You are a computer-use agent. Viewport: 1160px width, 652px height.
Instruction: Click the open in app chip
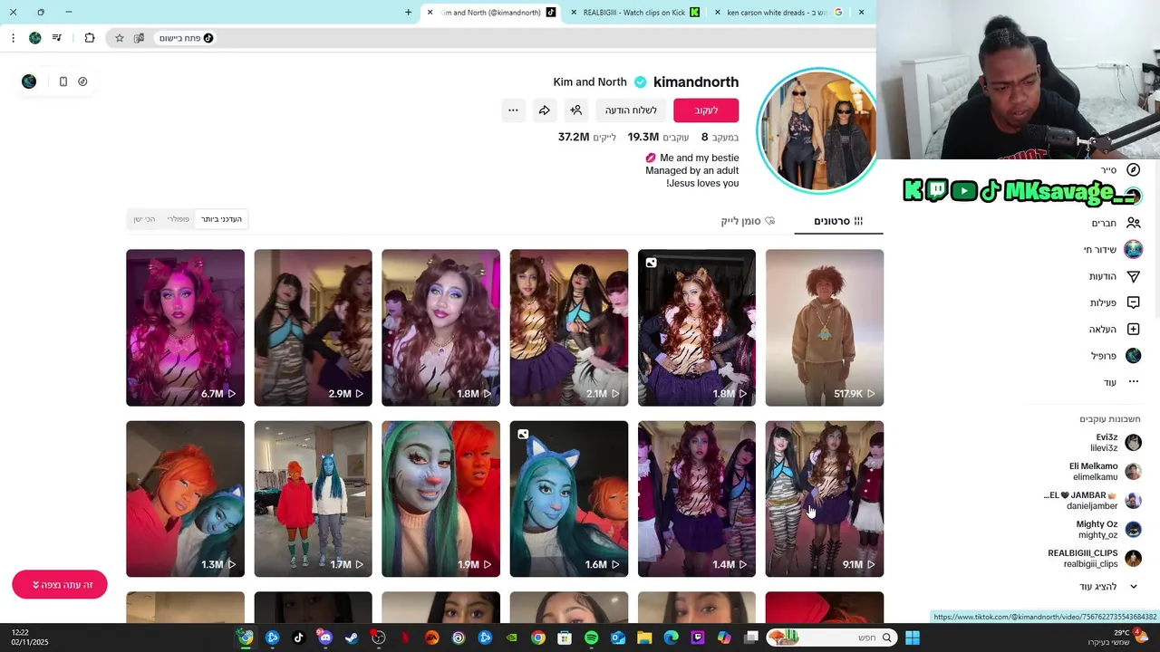click(186, 38)
